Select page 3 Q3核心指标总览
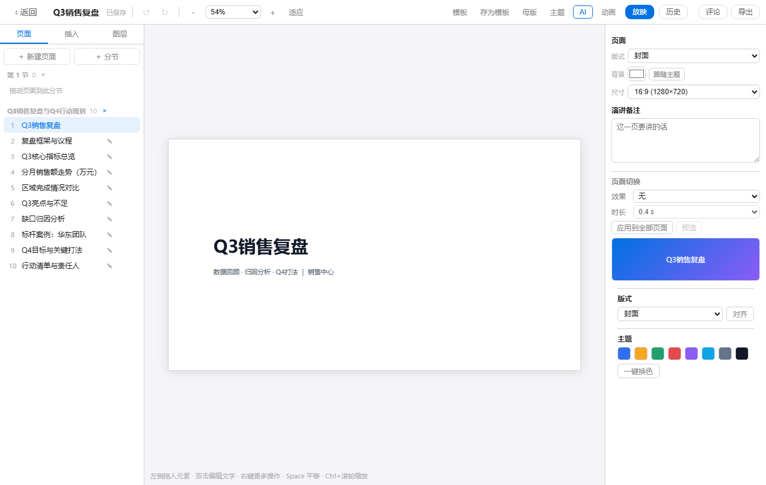Screen dimensions: 766x485 [72, 157]
